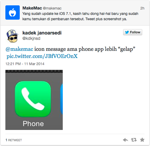Open kadek janoarsedi's cartoon avatar

(x=13, y=36)
